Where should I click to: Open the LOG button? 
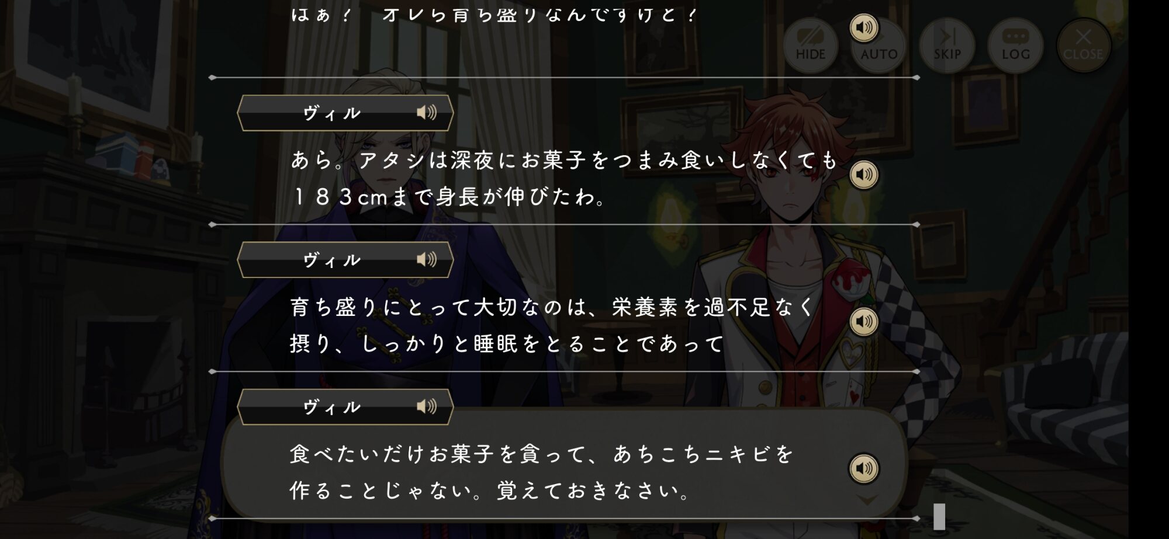tap(1015, 45)
